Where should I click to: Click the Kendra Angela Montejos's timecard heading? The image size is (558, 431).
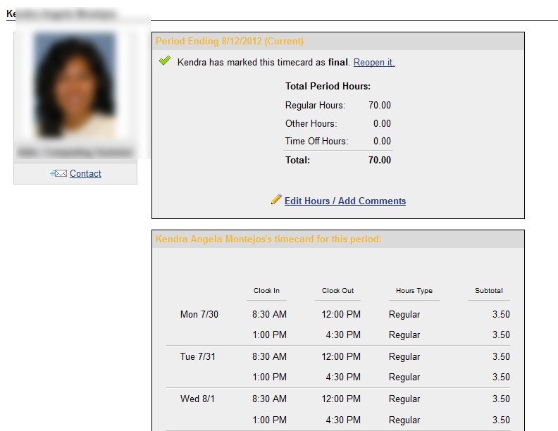[x=268, y=239]
